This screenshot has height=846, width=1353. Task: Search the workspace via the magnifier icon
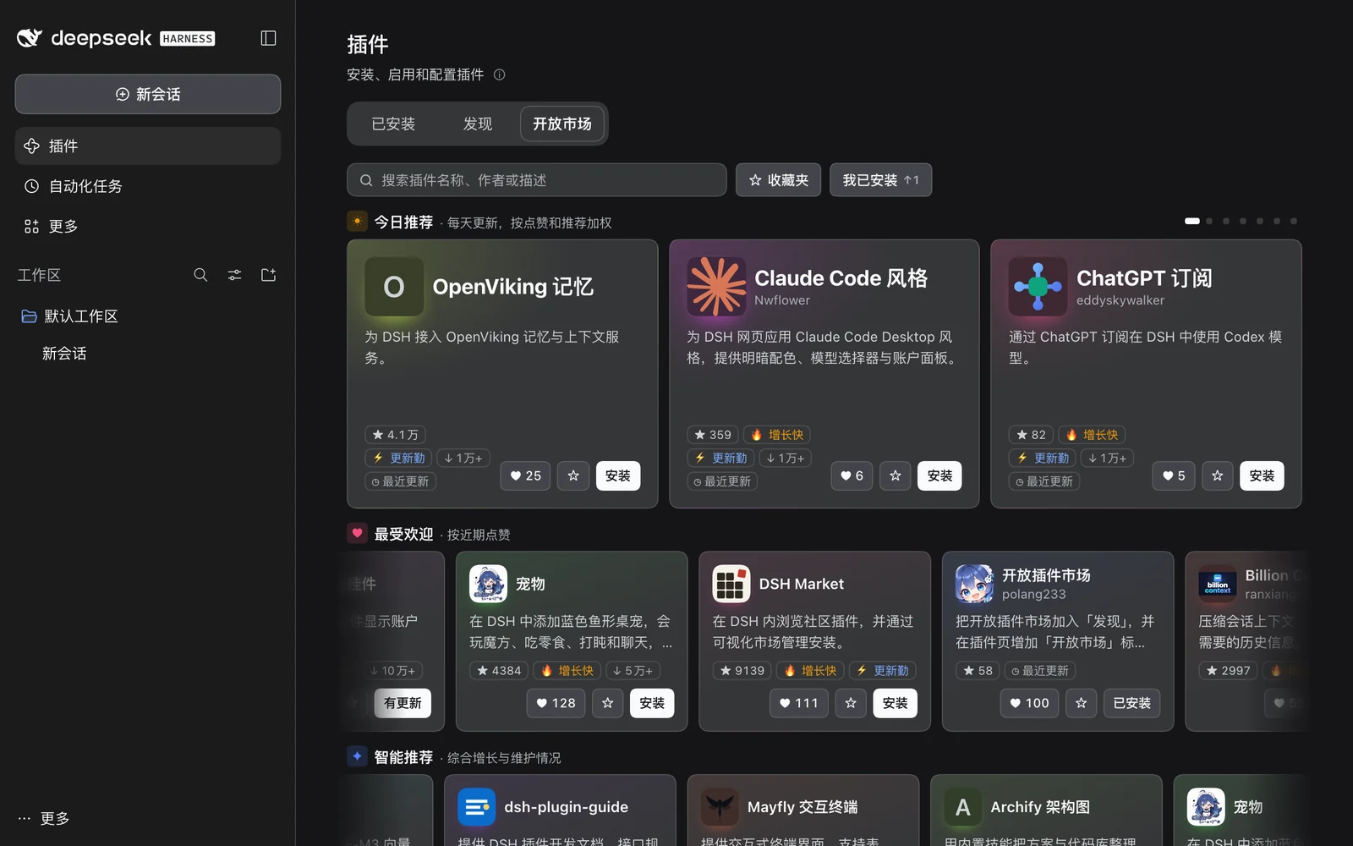click(x=200, y=275)
